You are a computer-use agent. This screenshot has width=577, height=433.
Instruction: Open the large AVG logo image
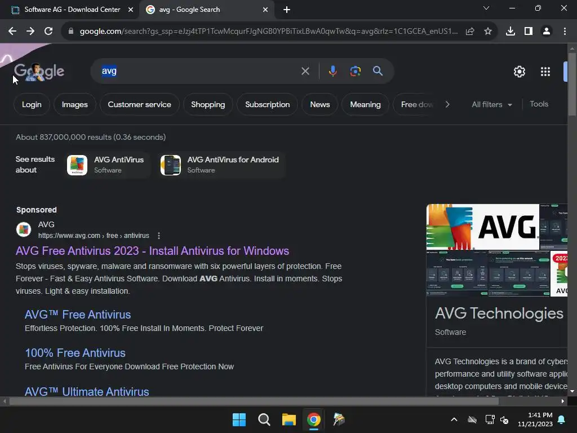482,227
